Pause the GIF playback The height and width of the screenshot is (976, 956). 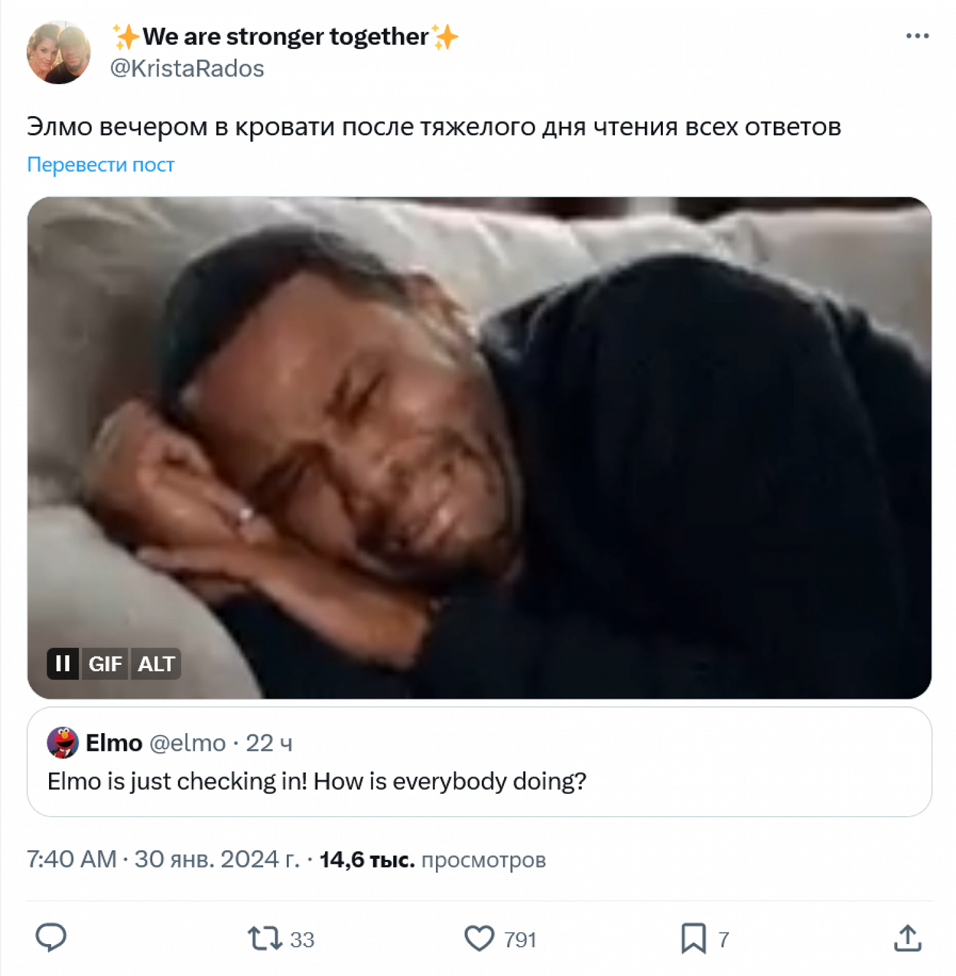[x=63, y=664]
